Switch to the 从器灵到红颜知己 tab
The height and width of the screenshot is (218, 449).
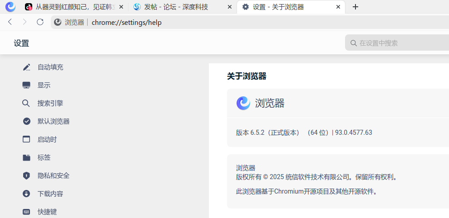click(x=74, y=7)
